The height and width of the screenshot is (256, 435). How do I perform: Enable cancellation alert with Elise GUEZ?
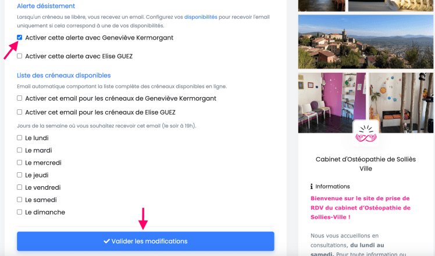20,56
